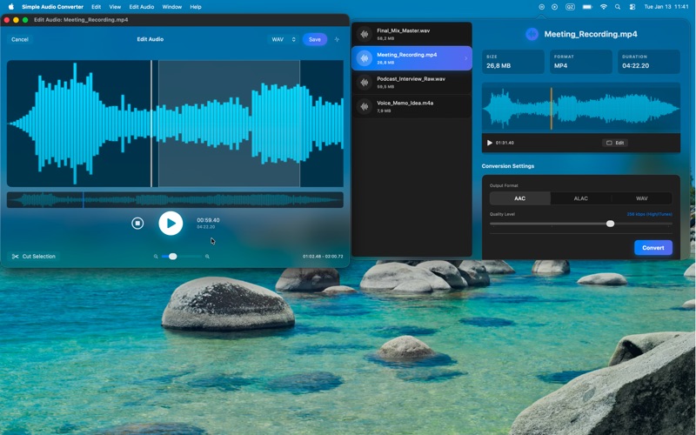
Task: Click the Edit icon inside the preview's Edit button
Action: [x=609, y=143]
